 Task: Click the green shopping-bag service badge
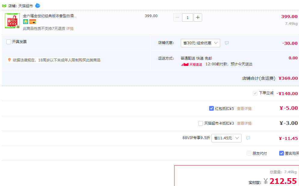click(26, 22)
